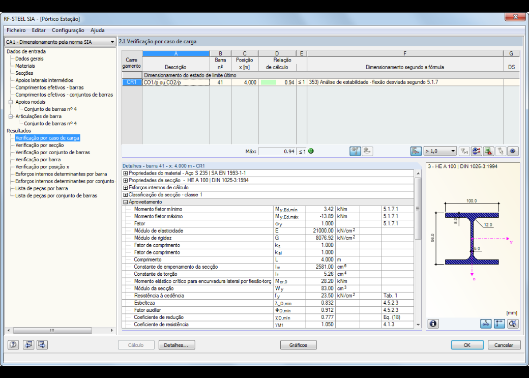
Task: Expand Esforços internos de cálculo row
Action: pos(126,188)
